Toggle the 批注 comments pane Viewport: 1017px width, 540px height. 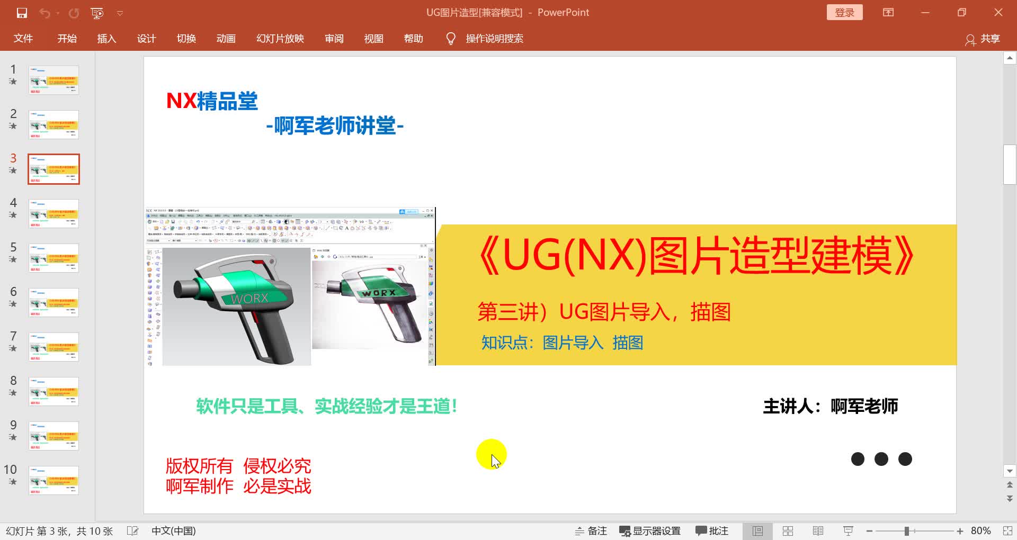712,530
